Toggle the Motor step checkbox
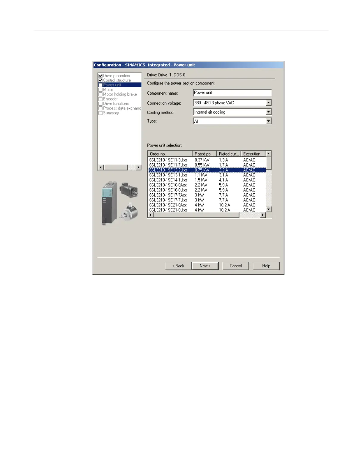Image resolution: width=354 pixels, height=472 pixels. 100,90
